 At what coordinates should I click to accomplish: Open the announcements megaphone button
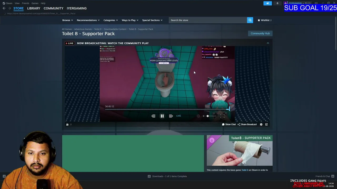tap(267, 3)
